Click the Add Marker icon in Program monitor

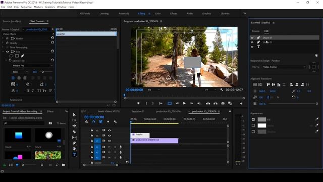138,103
